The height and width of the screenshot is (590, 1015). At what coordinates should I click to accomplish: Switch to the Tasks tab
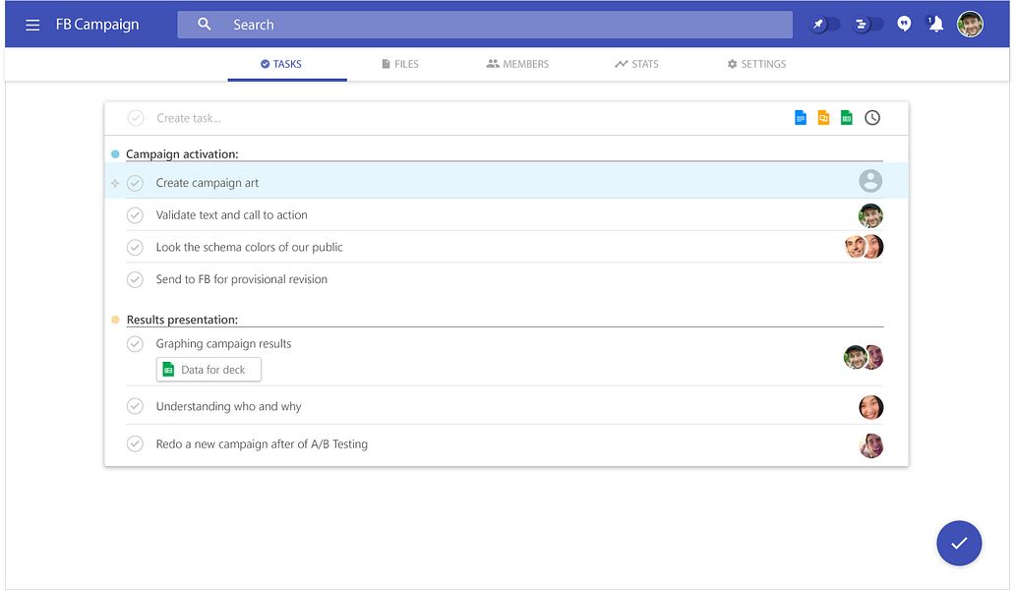click(x=281, y=64)
